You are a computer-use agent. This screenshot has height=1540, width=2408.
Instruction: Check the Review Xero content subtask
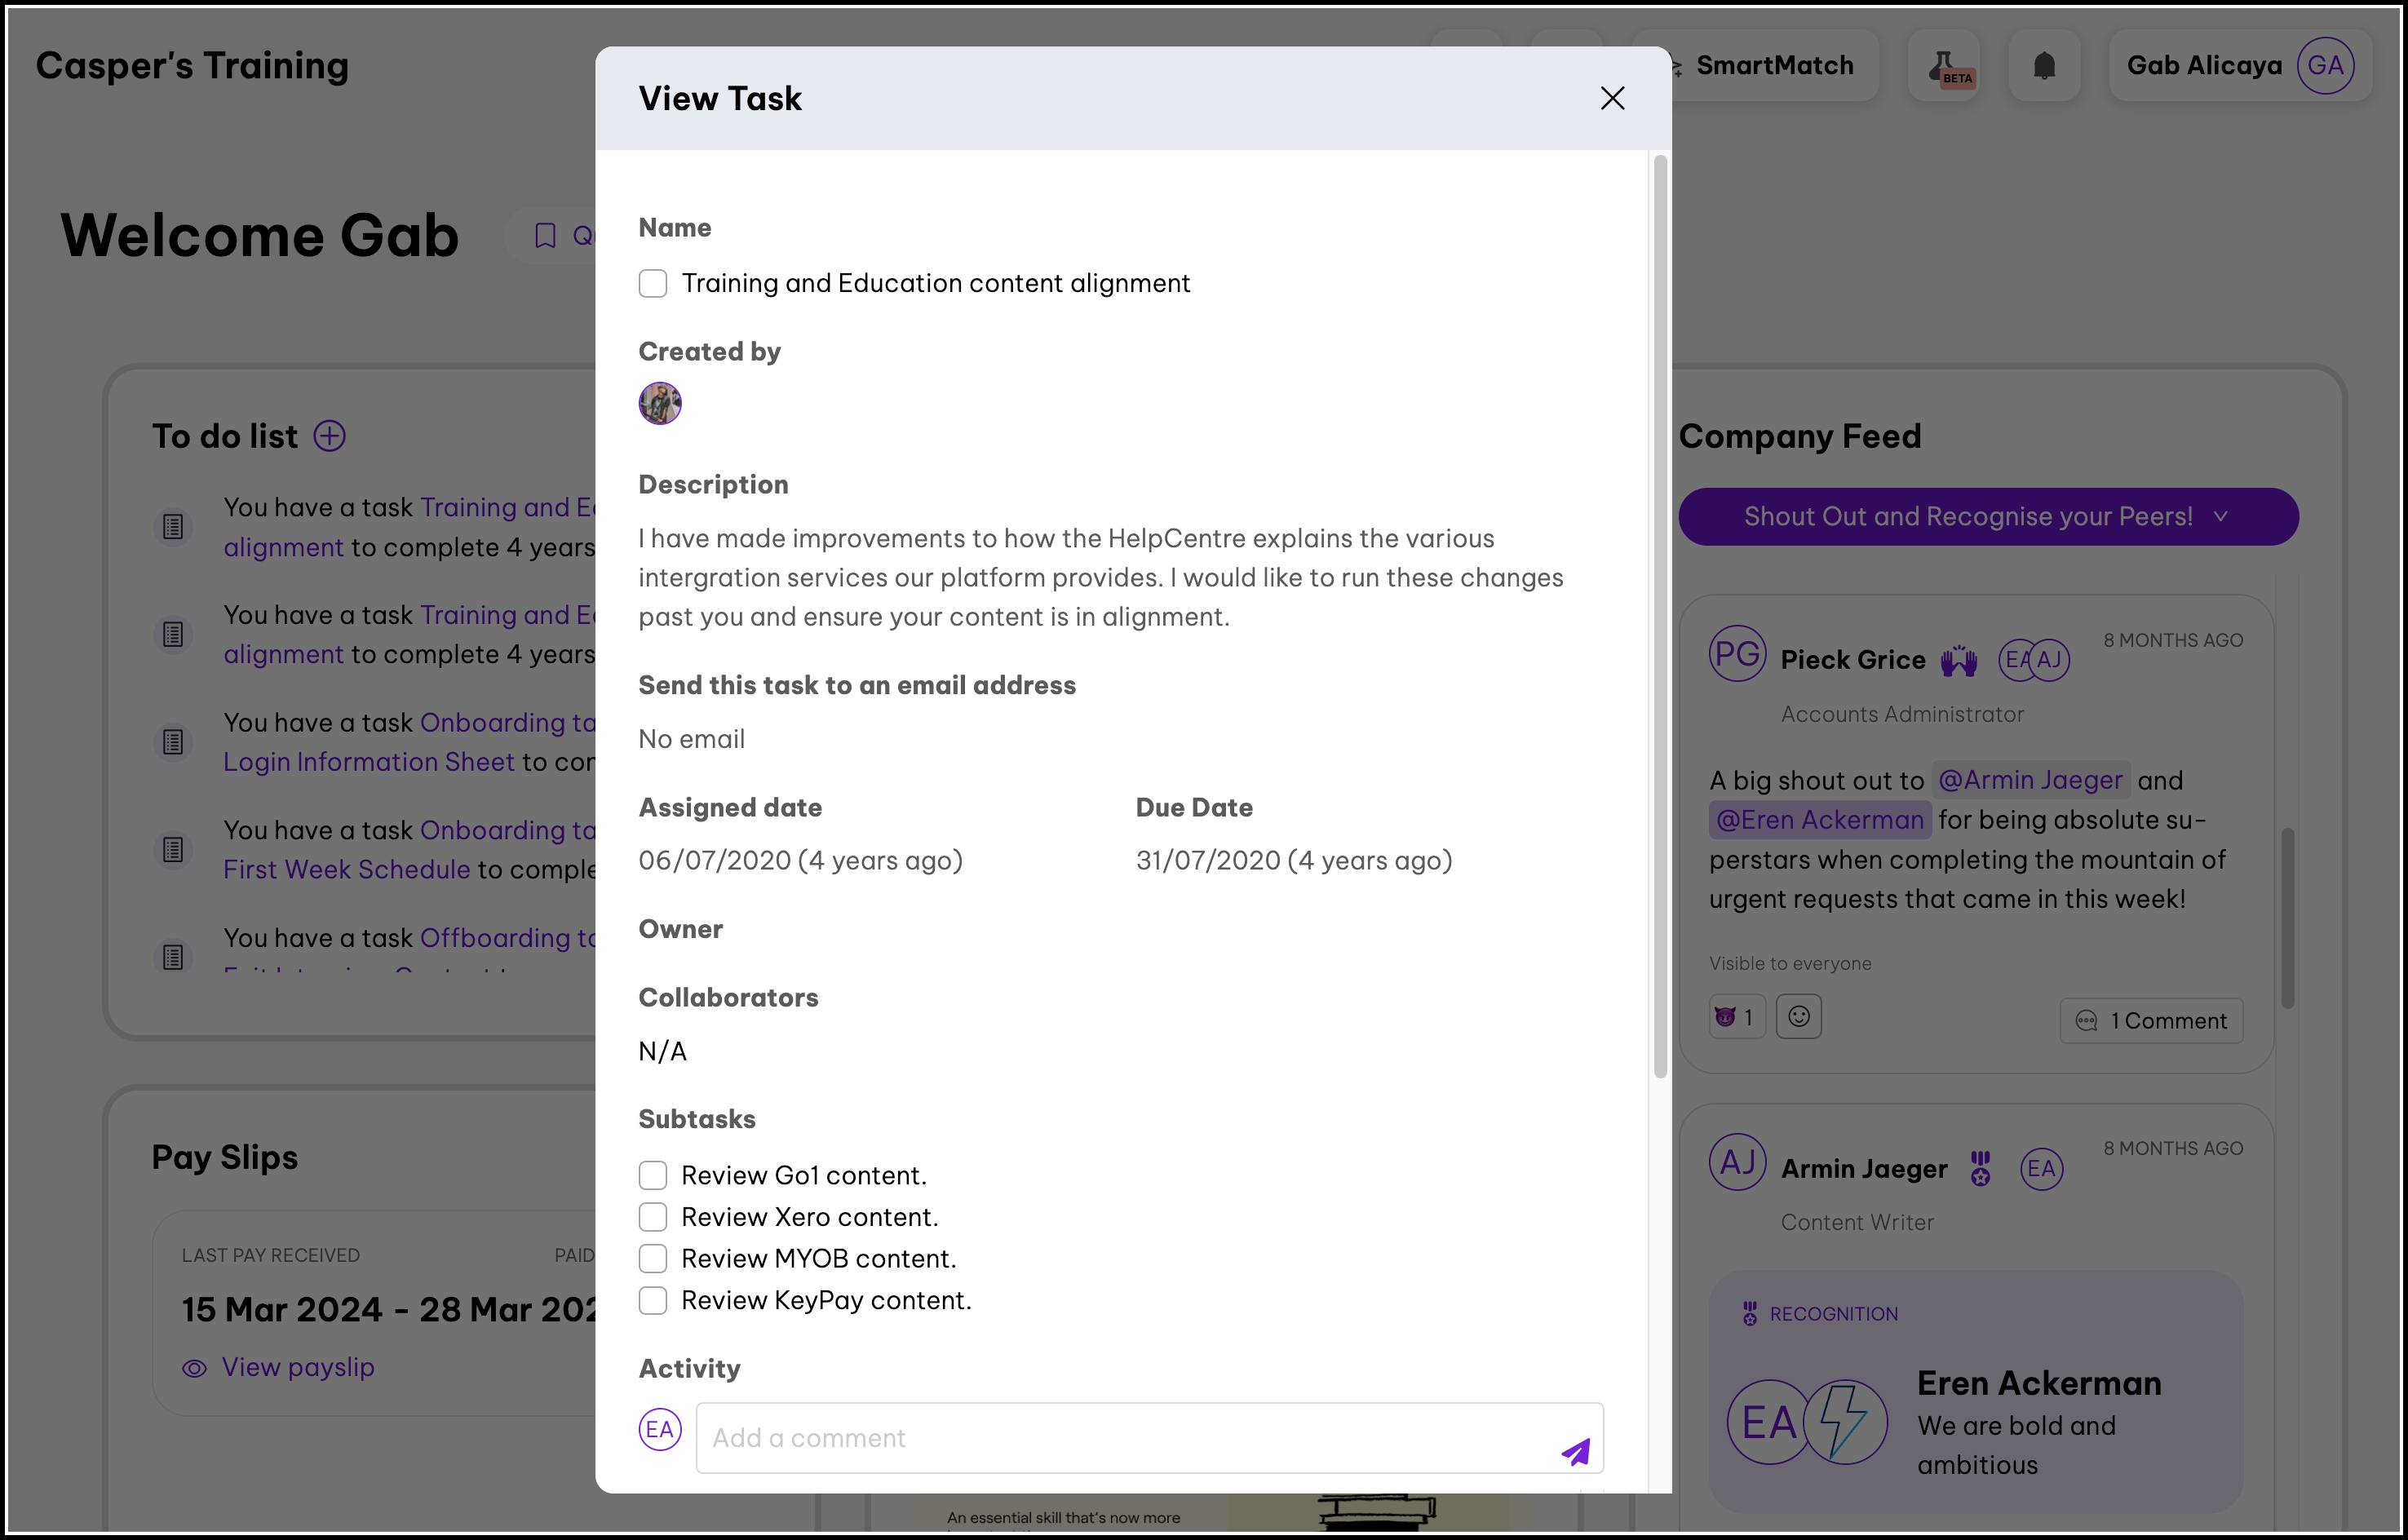(653, 1217)
